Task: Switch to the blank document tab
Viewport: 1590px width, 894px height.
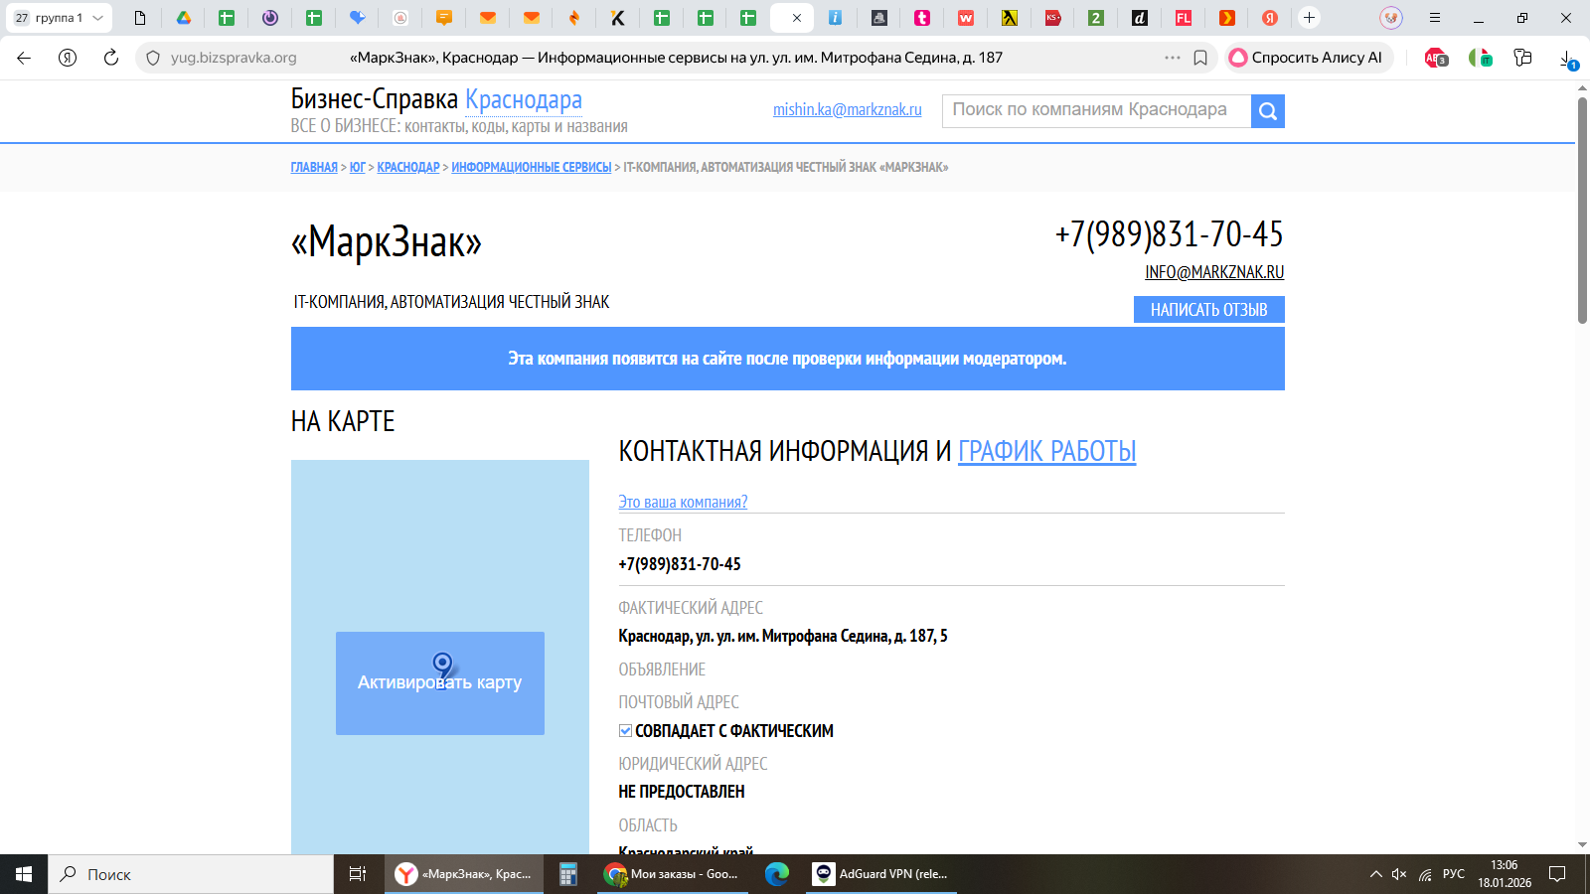Action: click(140, 18)
